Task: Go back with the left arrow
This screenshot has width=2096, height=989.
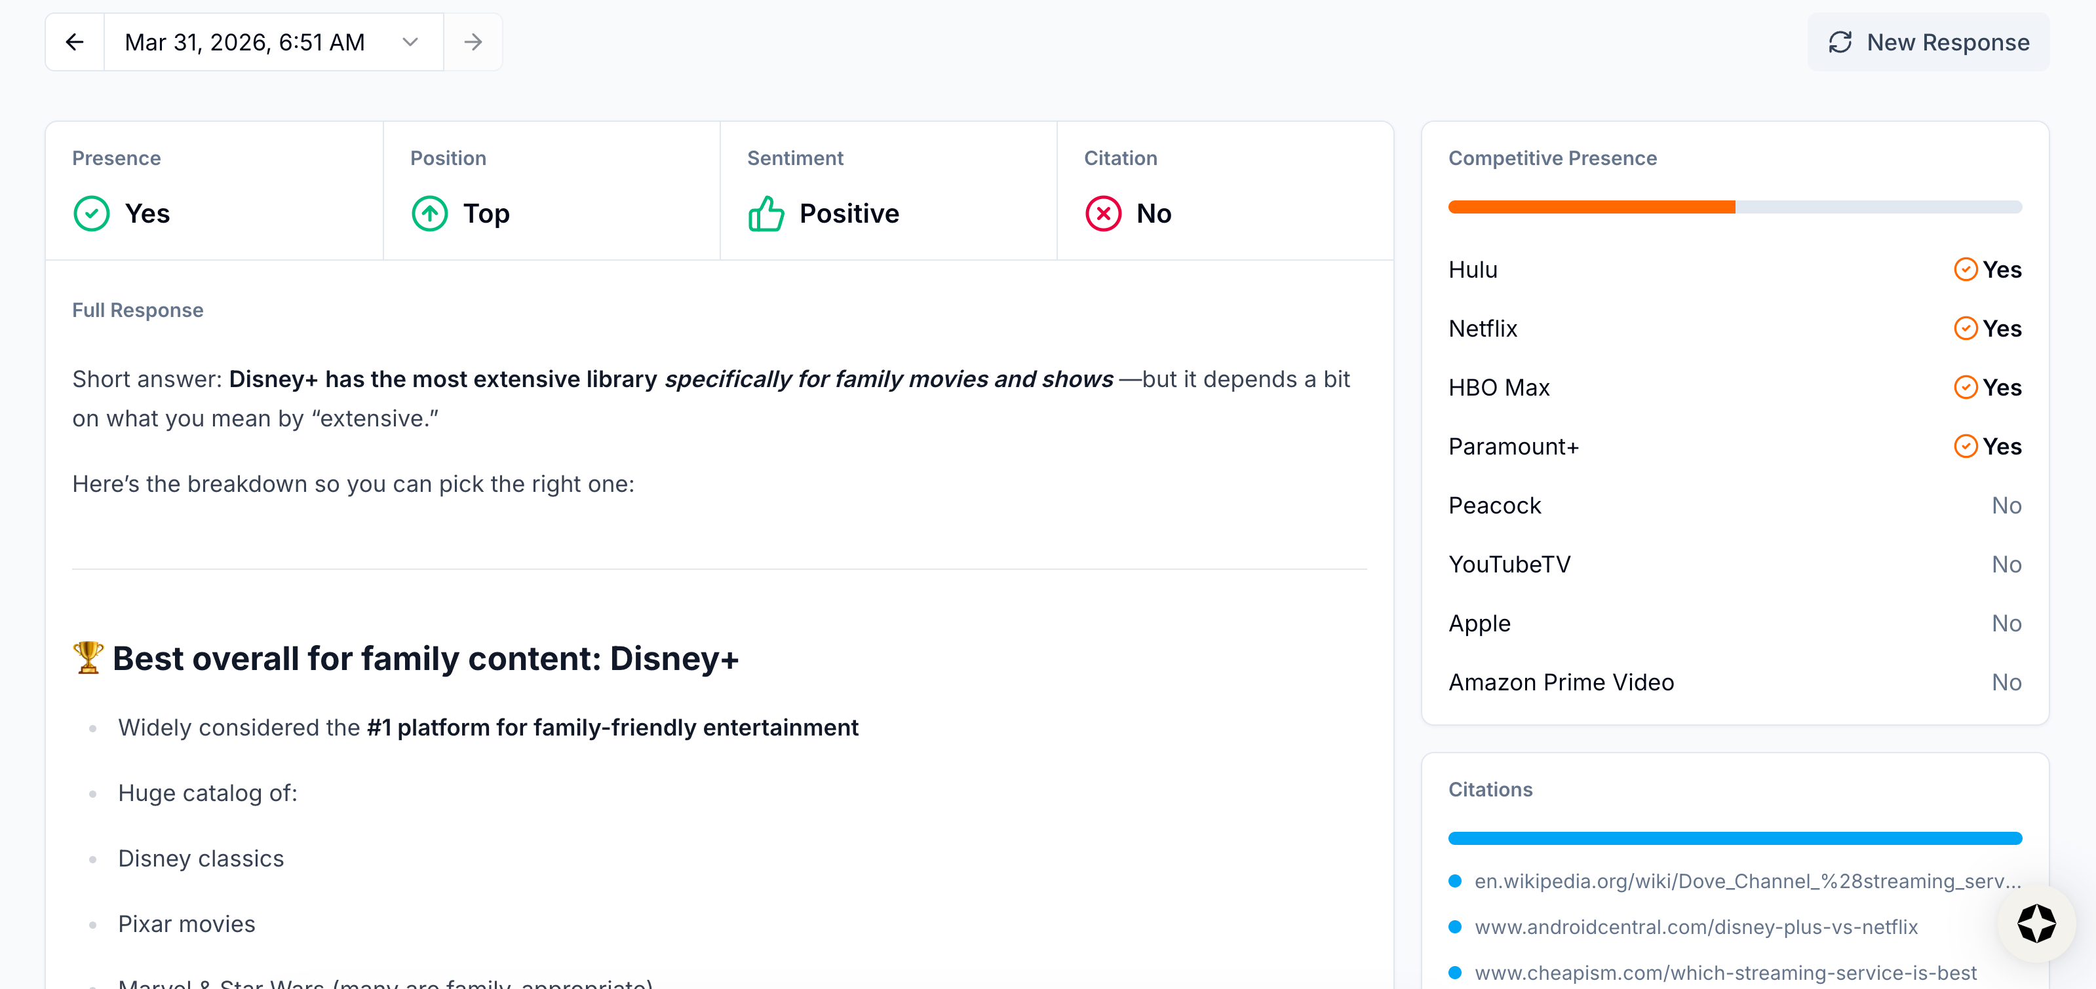Action: point(75,43)
